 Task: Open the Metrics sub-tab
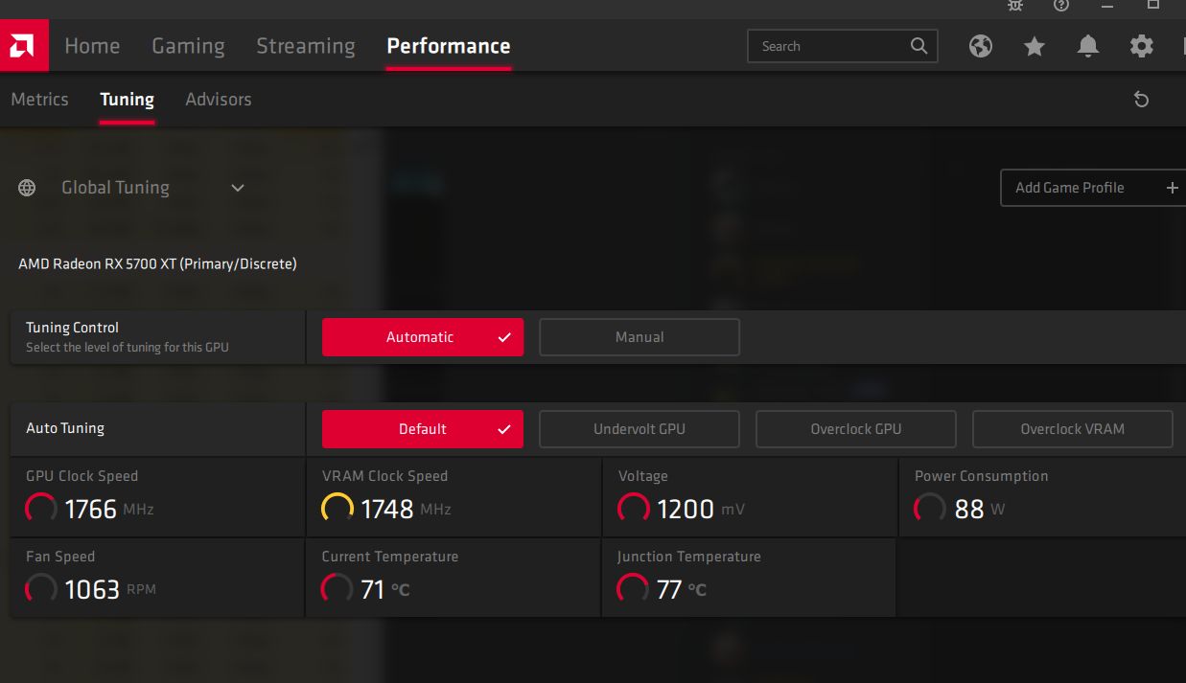(39, 100)
